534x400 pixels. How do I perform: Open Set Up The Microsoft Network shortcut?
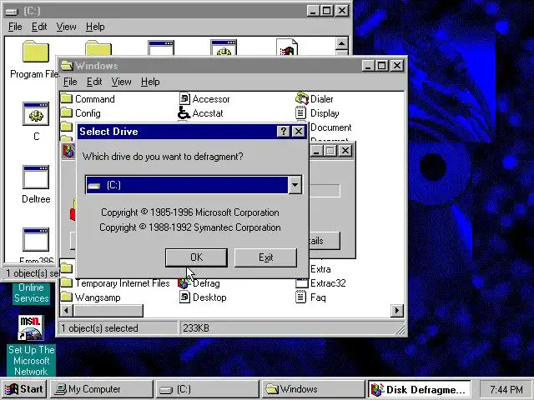[31, 327]
